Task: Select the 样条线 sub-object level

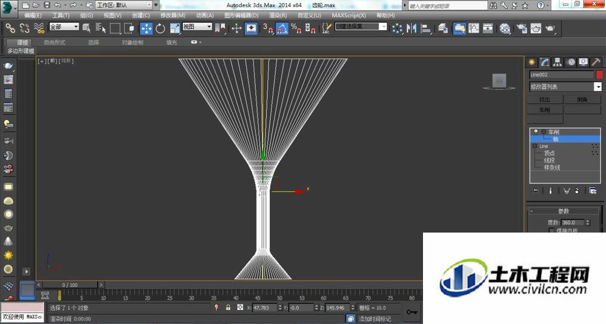Action: tap(552, 167)
